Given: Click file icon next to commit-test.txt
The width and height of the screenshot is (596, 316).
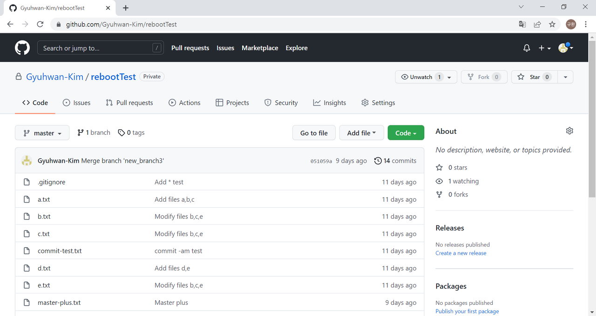Looking at the screenshot, I should (x=27, y=251).
